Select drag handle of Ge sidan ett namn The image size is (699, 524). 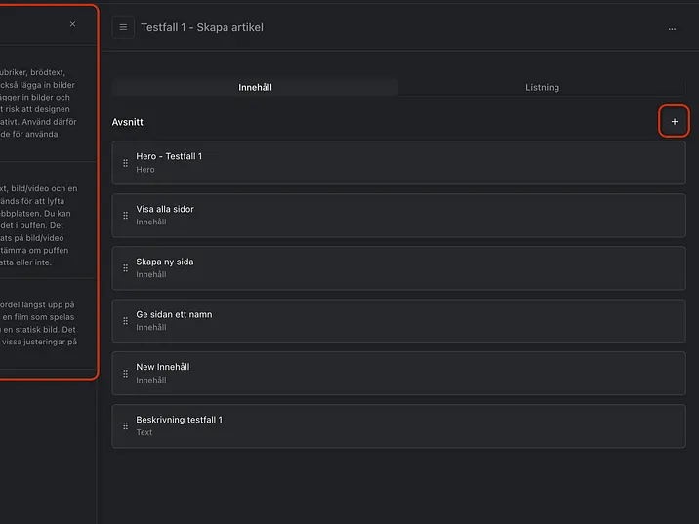tap(125, 321)
